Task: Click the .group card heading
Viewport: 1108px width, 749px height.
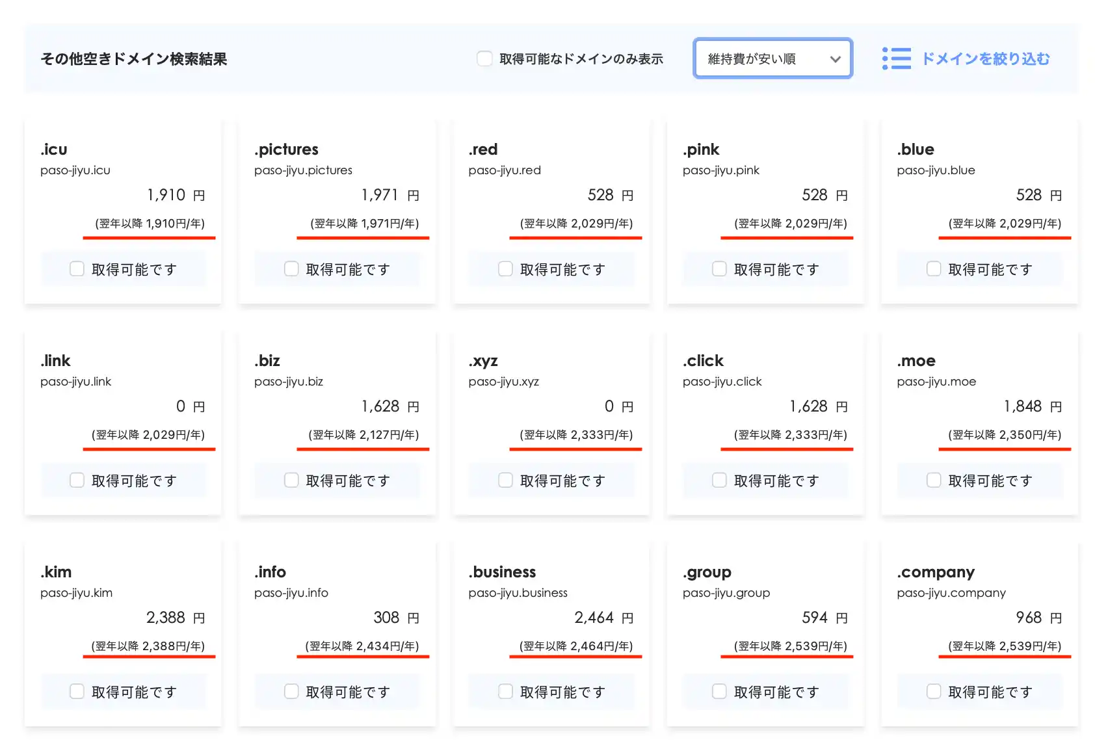Action: click(707, 572)
